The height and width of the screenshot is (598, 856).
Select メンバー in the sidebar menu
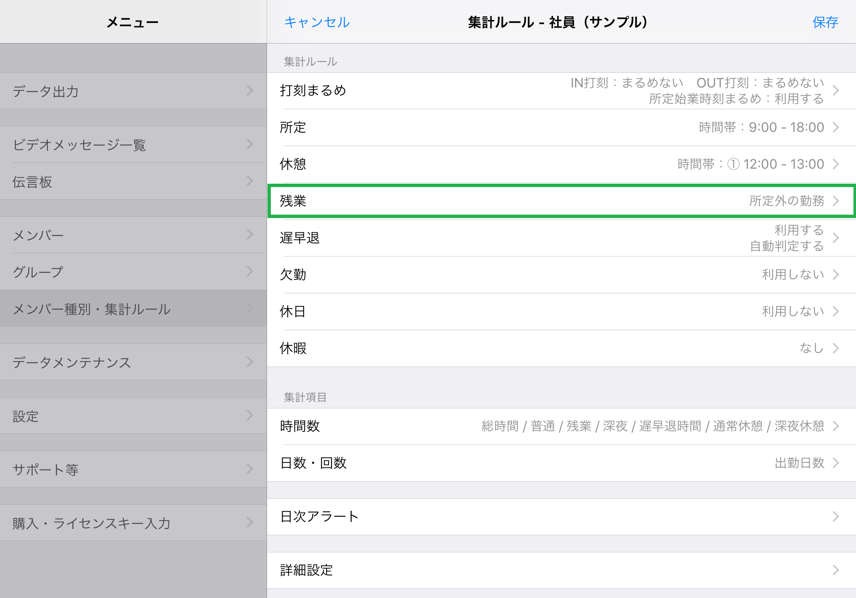[x=133, y=235]
